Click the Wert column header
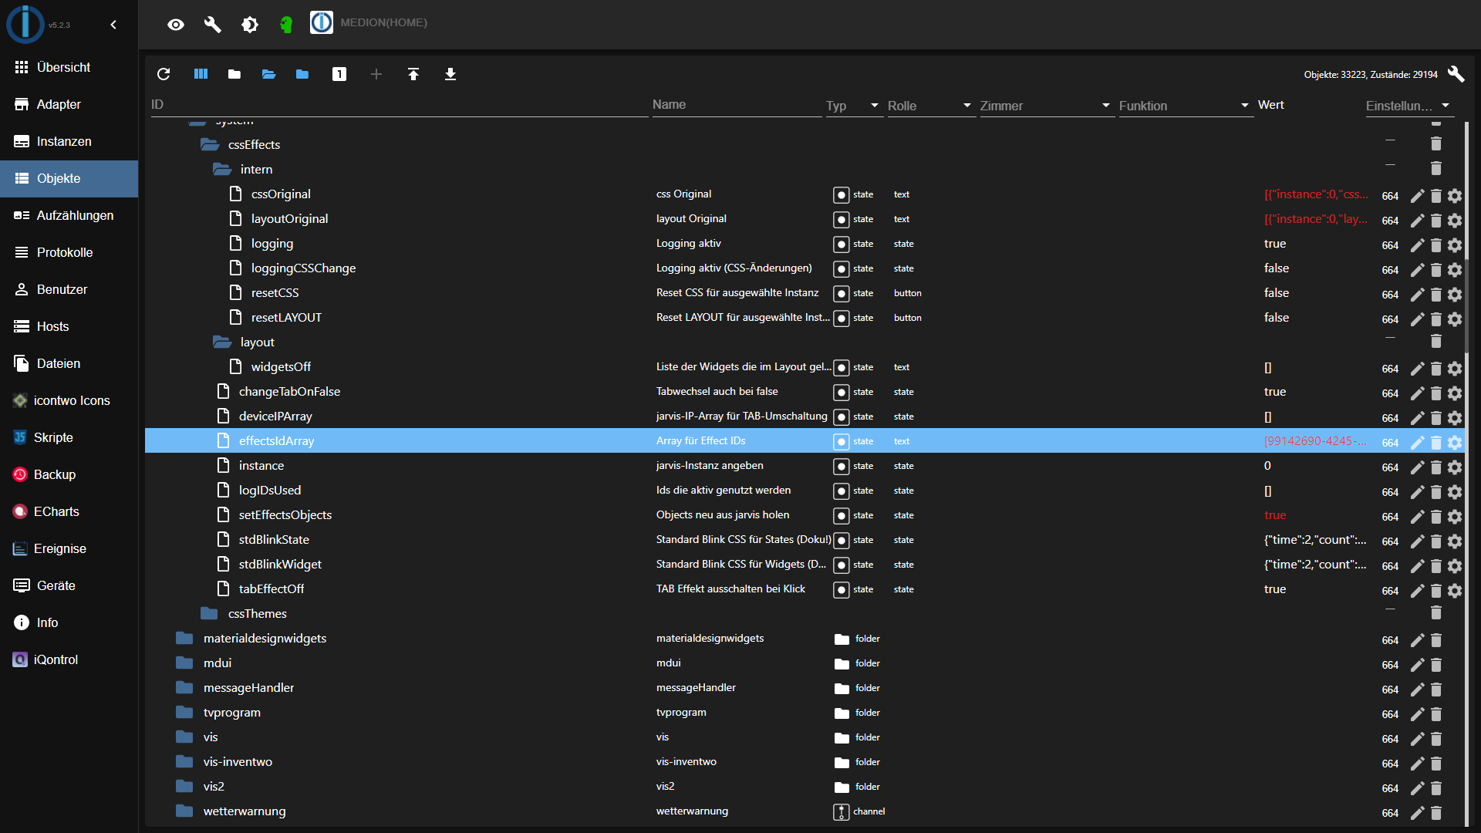The width and height of the screenshot is (1481, 833). (x=1271, y=105)
